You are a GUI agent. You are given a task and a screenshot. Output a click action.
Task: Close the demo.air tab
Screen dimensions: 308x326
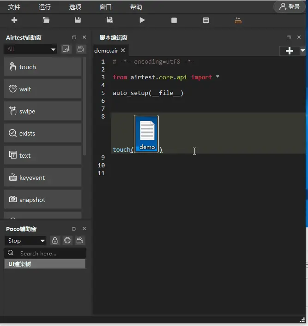click(123, 50)
